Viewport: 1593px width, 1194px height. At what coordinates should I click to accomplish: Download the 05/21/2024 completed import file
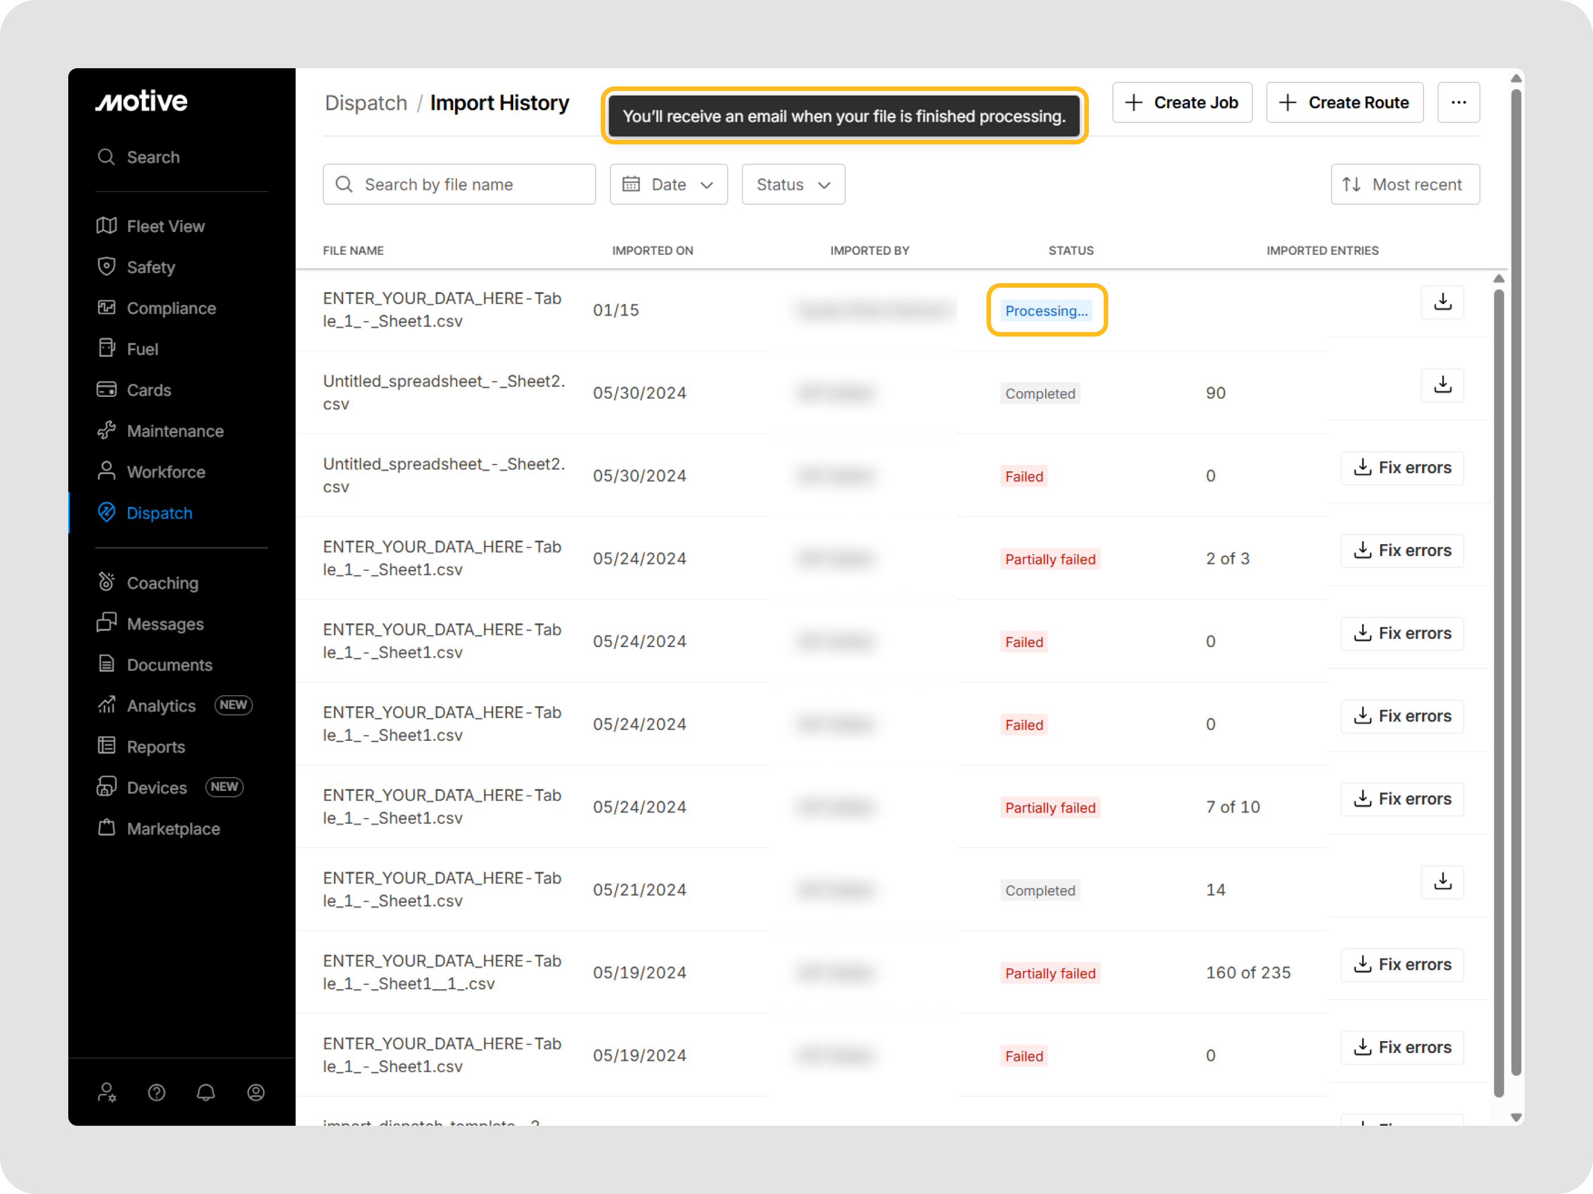[1442, 882]
